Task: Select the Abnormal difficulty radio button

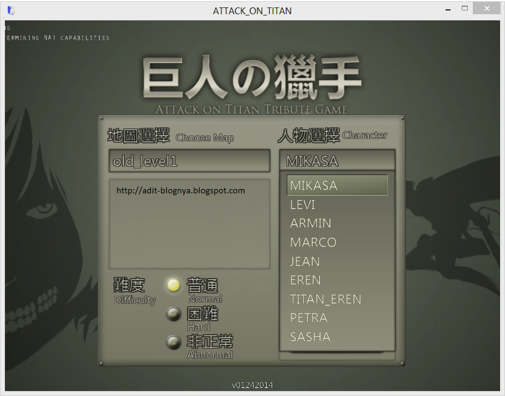Action: [x=173, y=342]
